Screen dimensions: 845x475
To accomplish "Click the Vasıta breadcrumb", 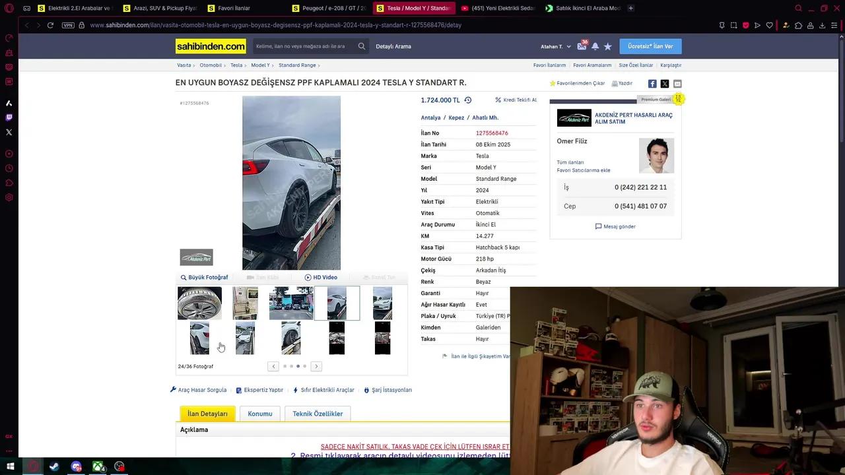I will pos(184,65).
